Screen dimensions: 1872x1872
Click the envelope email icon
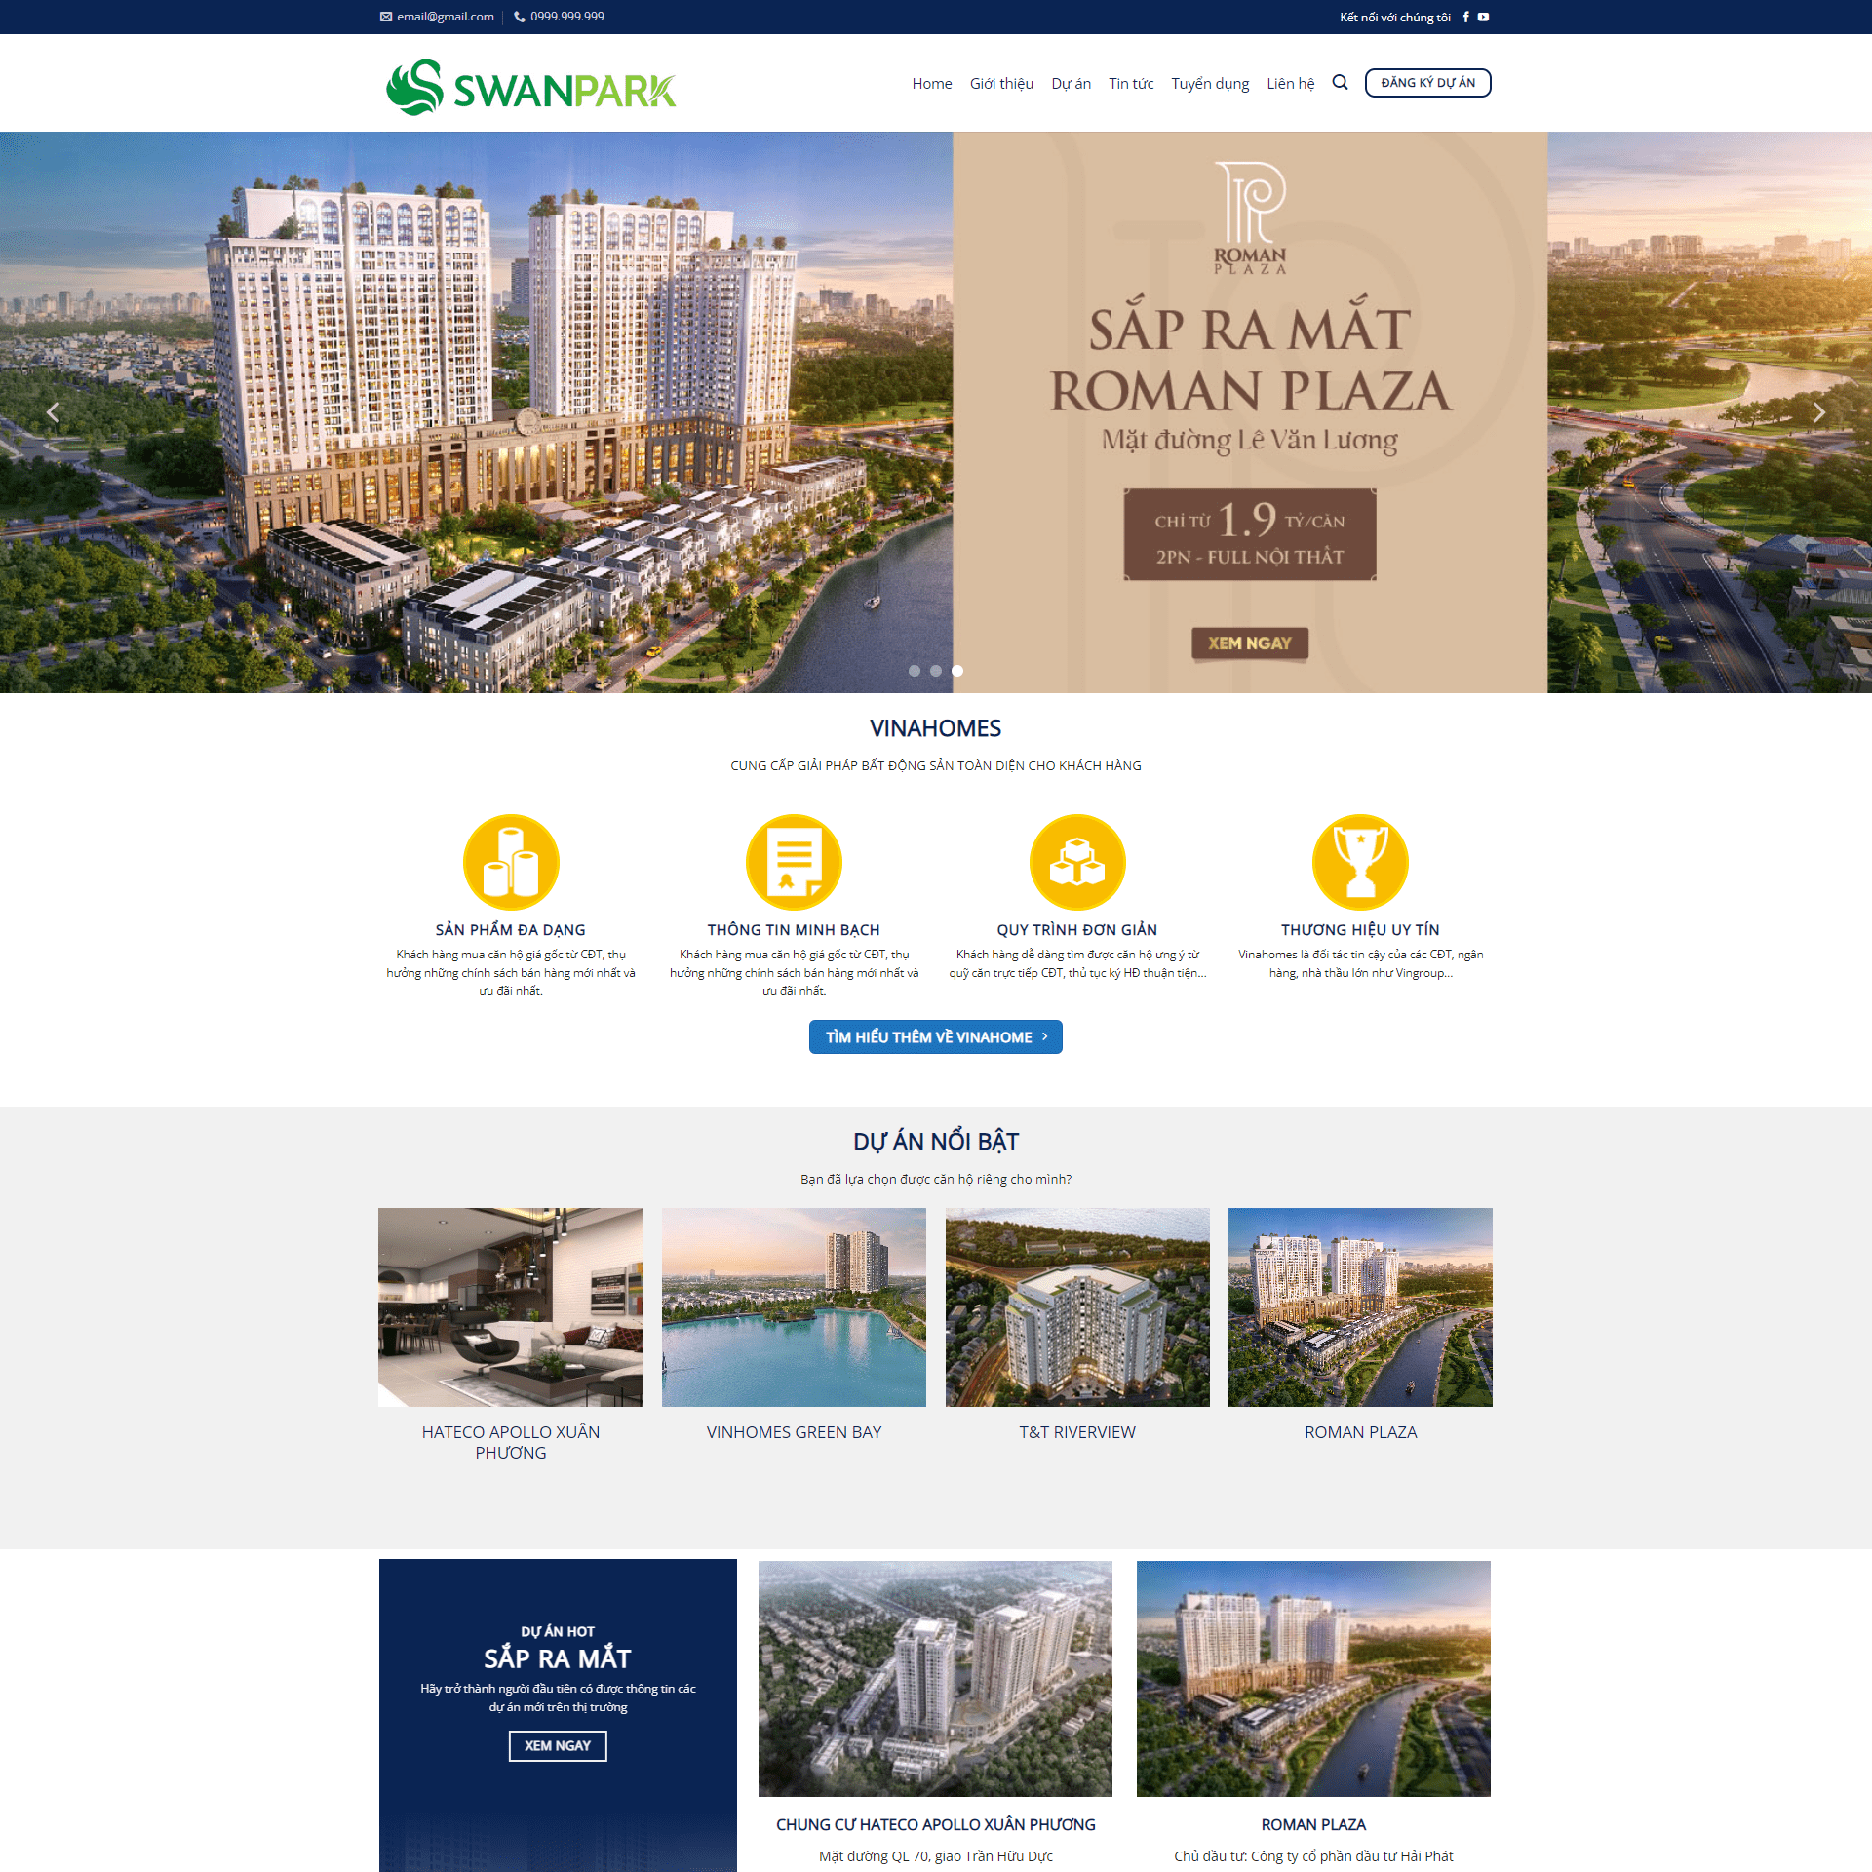coord(386,17)
